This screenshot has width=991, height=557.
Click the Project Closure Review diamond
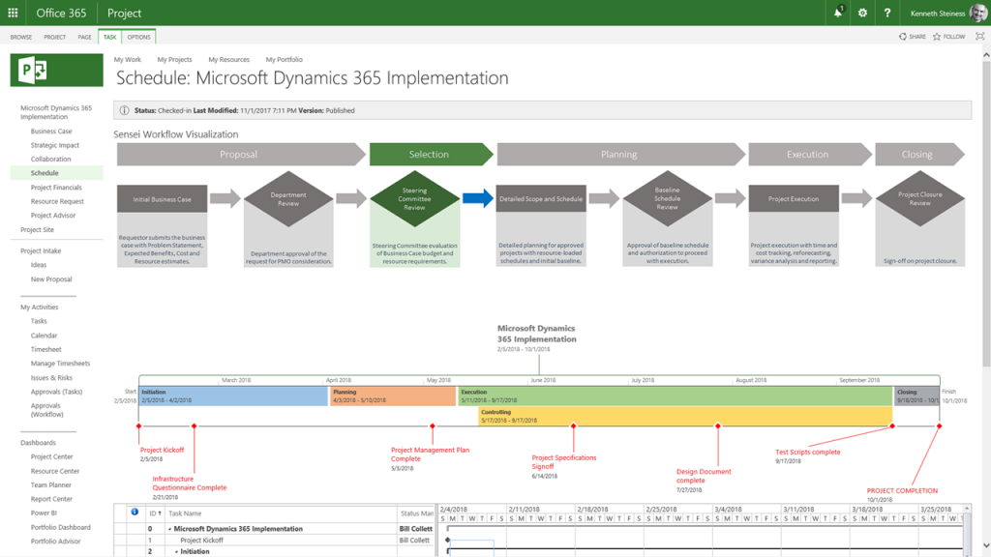(x=920, y=198)
